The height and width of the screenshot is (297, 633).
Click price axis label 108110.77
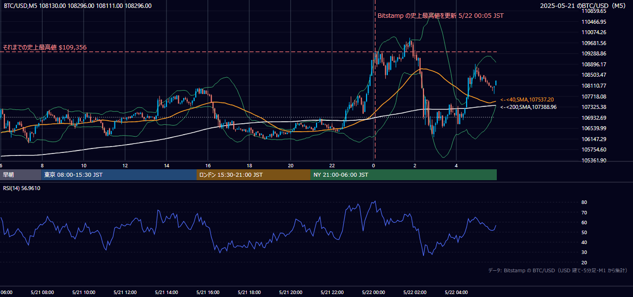coord(593,86)
